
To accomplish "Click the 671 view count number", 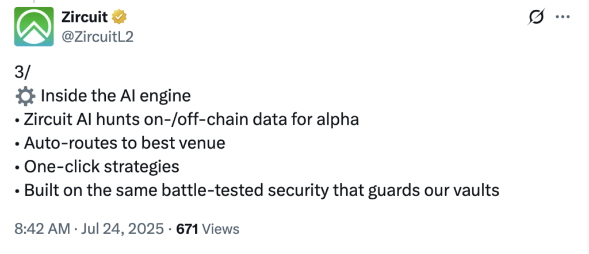I will [x=187, y=229].
